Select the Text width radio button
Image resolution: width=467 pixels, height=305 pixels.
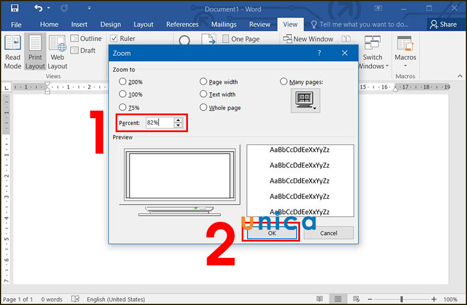point(203,94)
